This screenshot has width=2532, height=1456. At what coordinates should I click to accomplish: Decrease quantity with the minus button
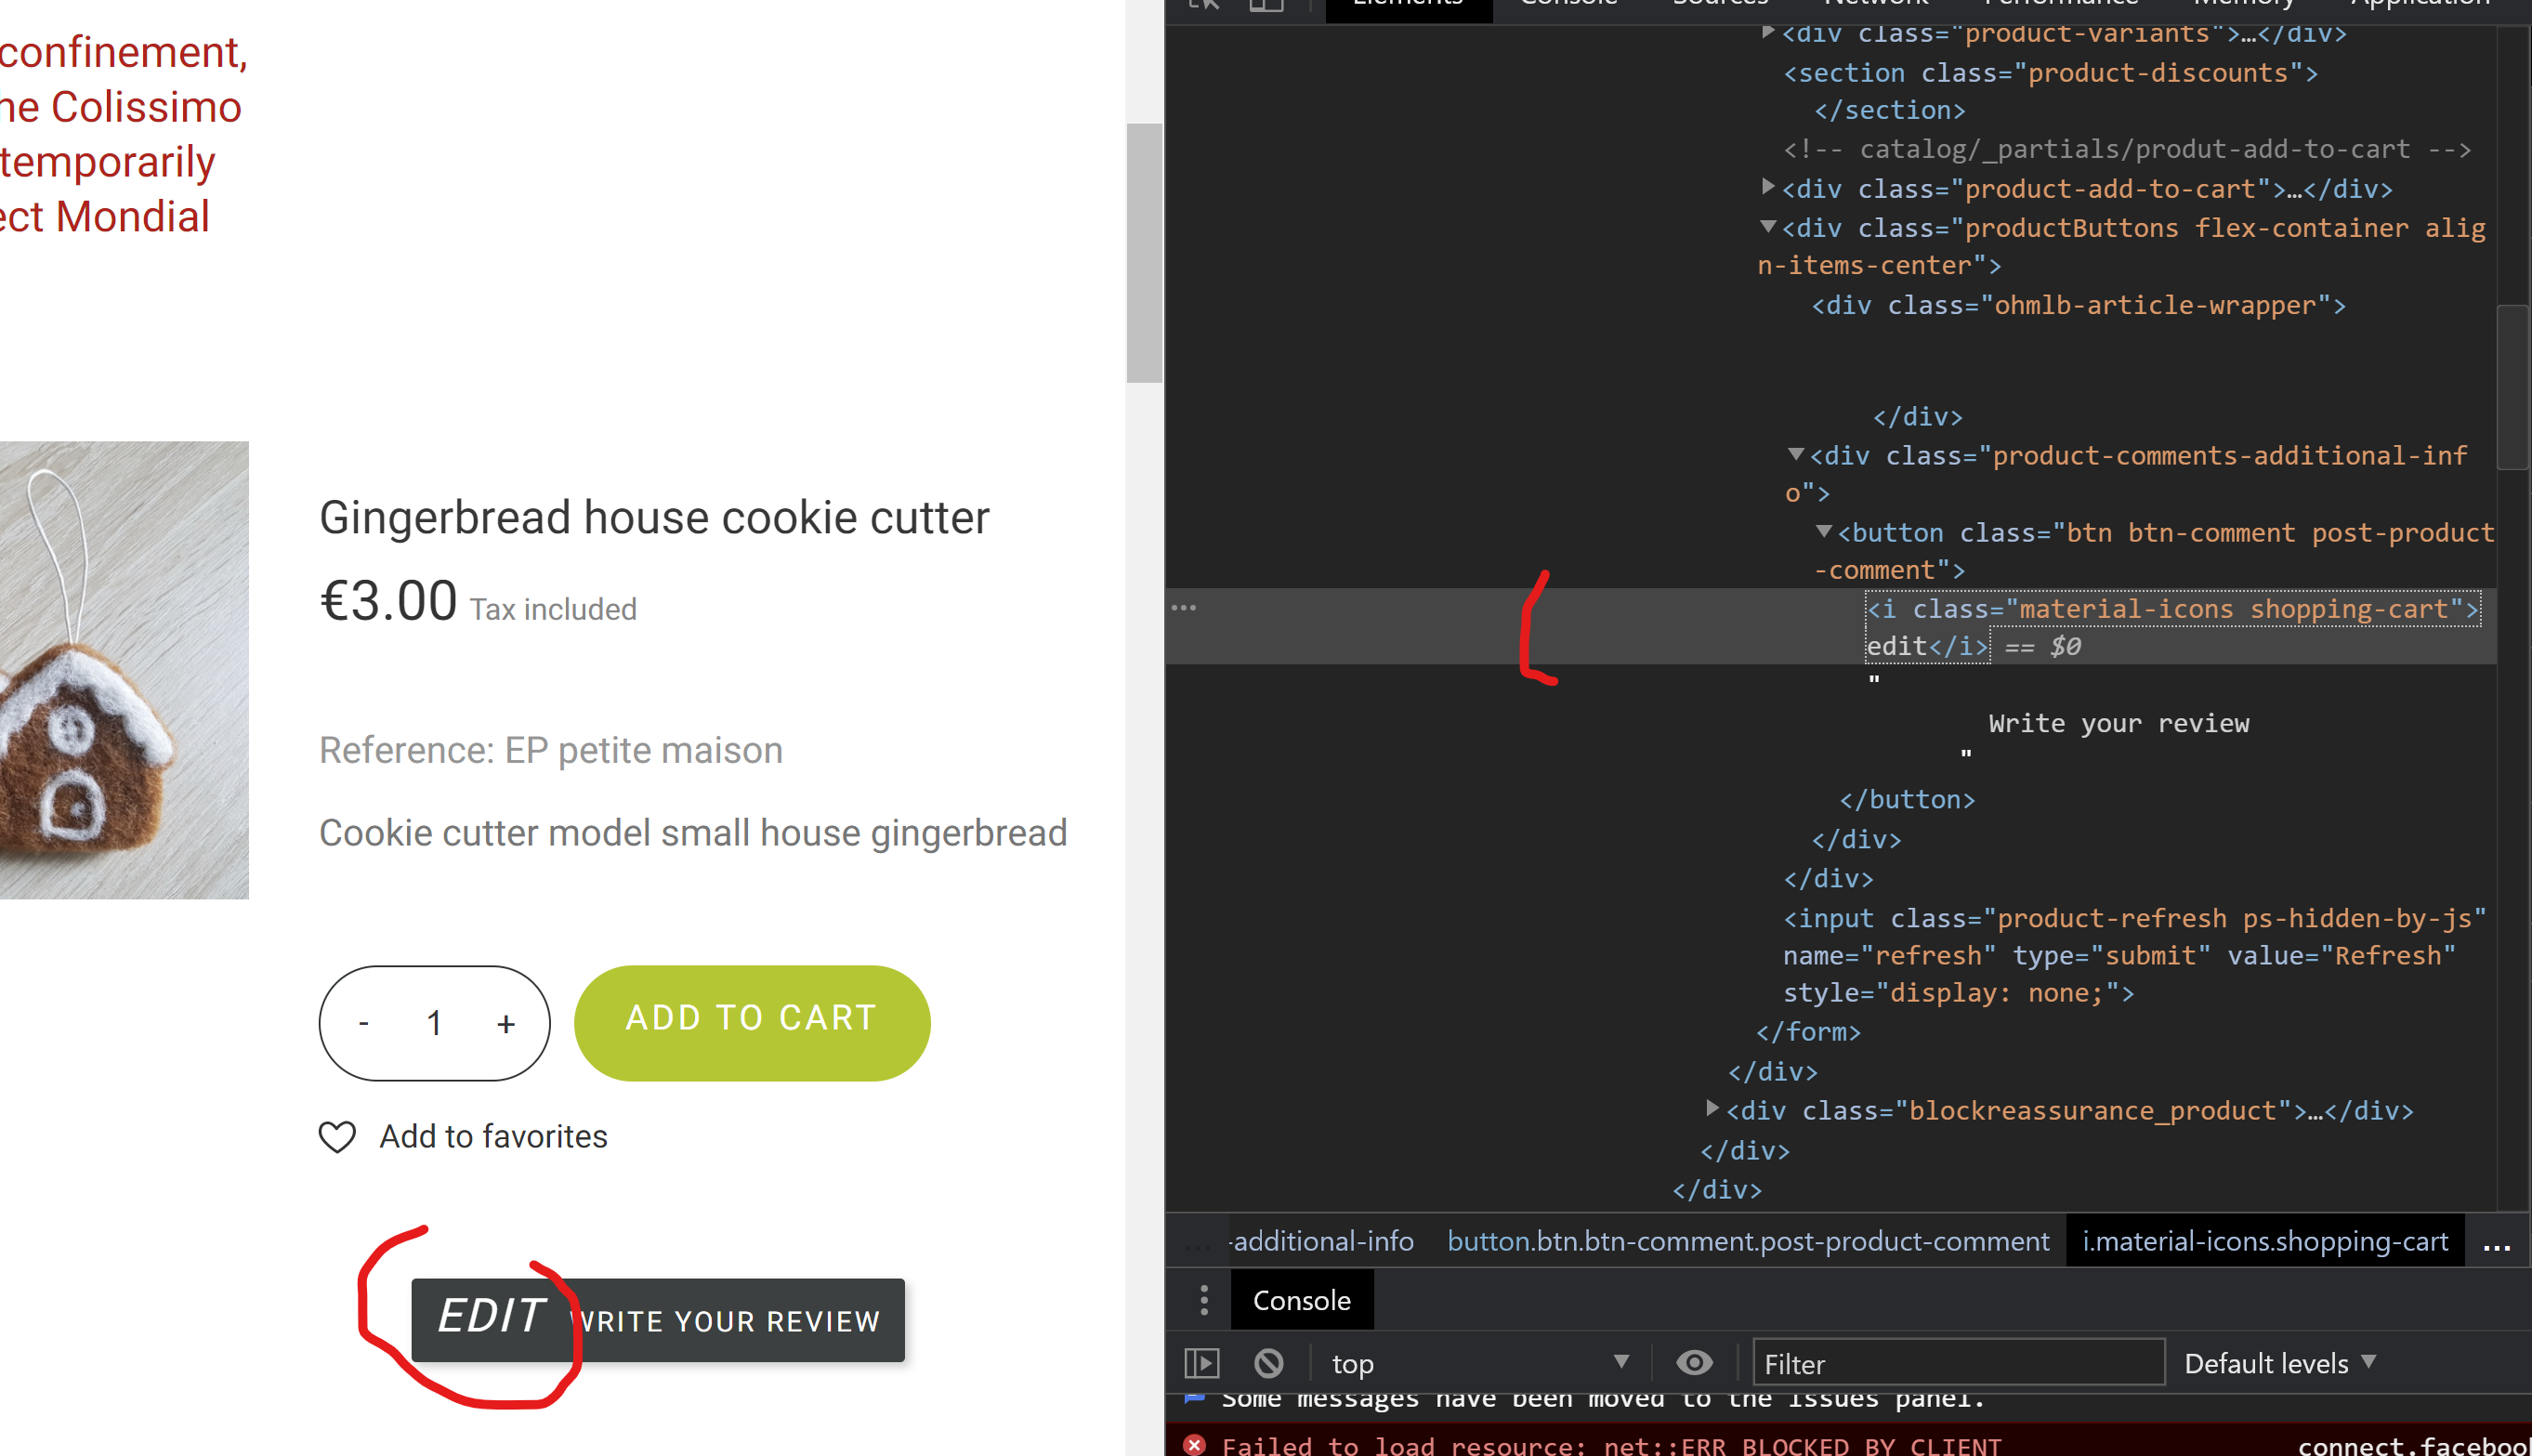click(364, 1023)
